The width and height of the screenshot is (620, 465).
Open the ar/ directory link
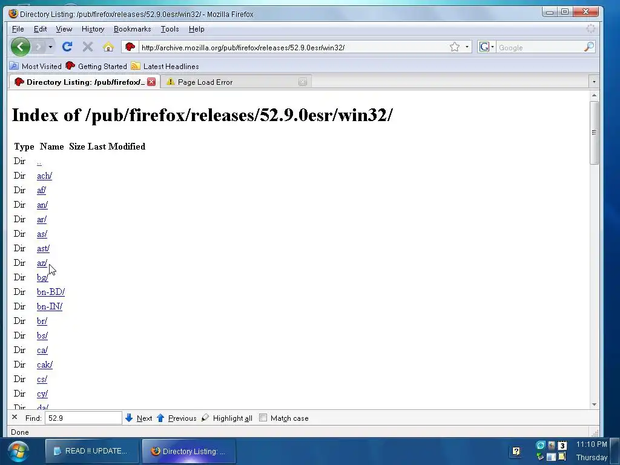click(x=42, y=219)
